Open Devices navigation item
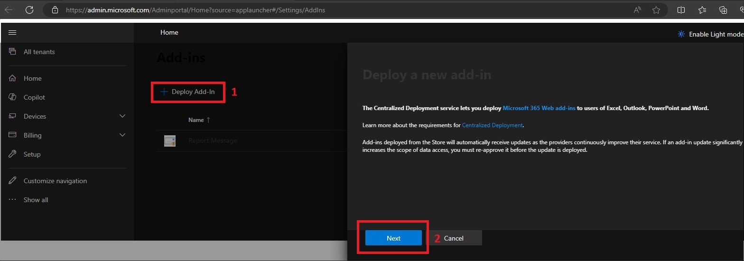Image resolution: width=744 pixels, height=261 pixels. [x=35, y=116]
